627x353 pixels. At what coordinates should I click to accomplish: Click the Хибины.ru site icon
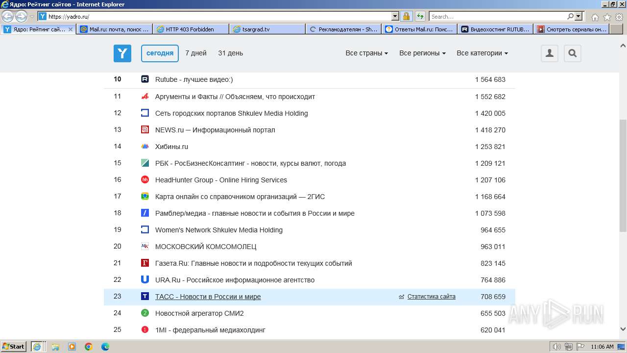point(145,147)
